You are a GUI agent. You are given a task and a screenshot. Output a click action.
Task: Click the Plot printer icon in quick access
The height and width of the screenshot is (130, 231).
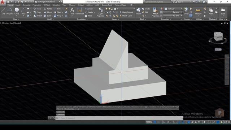click(22, 2)
